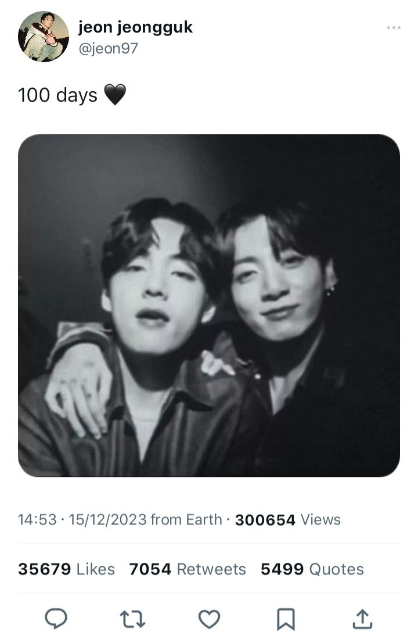Viewport: 418px width, 643px height.
Task: Open the three-dot more options menu
Action: click(x=394, y=27)
